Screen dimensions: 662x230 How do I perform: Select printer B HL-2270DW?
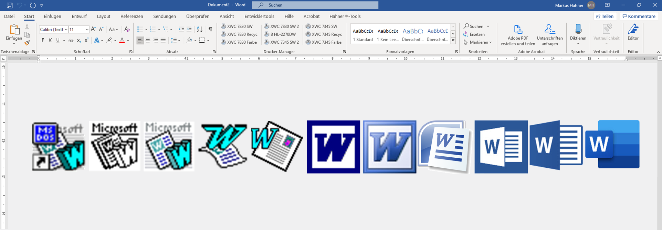coord(280,34)
